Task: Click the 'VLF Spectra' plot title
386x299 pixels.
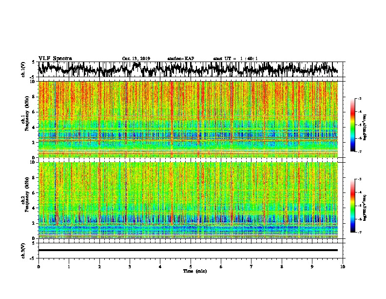Action: pyautogui.click(x=55, y=59)
